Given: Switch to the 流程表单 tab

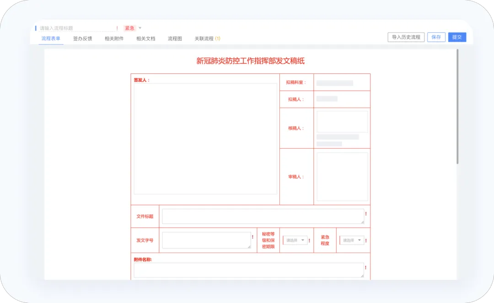Looking at the screenshot, I should 51,39.
